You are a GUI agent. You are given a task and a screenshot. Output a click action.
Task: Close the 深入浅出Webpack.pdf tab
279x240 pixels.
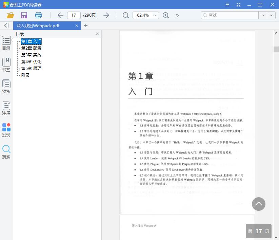(77, 26)
